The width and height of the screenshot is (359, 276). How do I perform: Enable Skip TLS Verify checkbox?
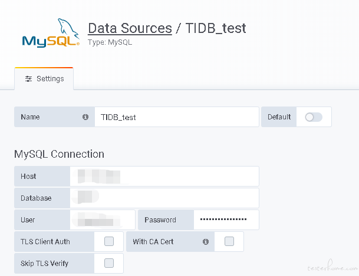point(109,263)
